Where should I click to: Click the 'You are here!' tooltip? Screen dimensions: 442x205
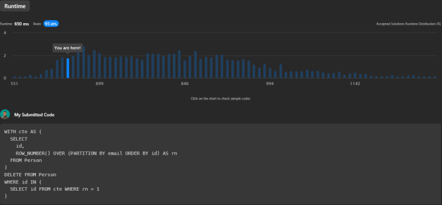tap(67, 48)
